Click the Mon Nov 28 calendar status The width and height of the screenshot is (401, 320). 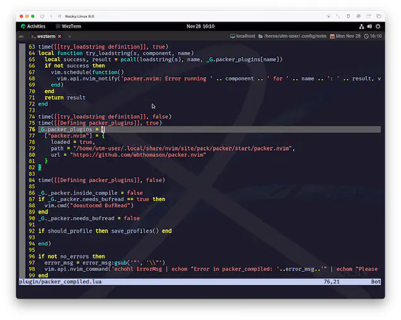coord(345,36)
